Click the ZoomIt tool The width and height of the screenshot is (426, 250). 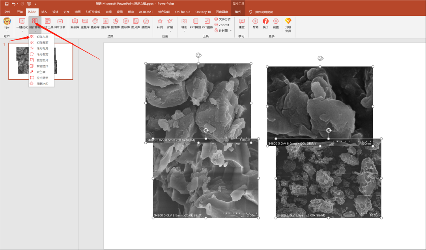(222, 25)
